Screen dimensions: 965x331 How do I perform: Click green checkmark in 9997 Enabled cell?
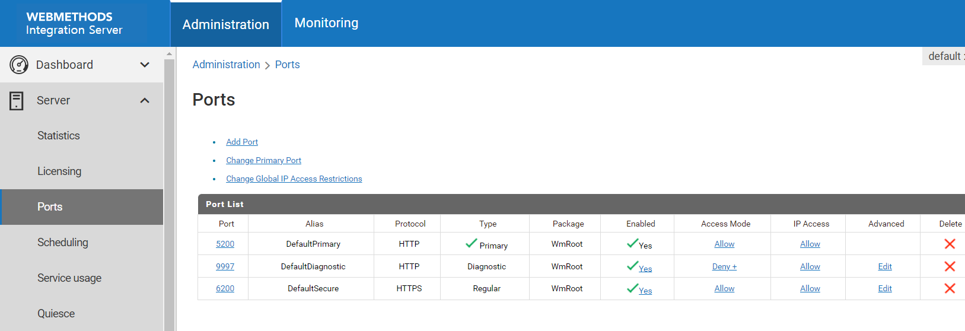(x=632, y=266)
